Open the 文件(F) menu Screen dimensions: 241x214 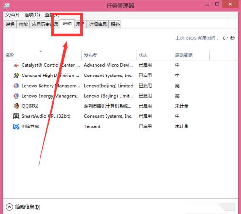13,15
